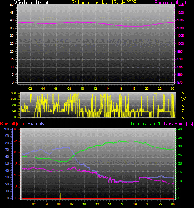Click the 25 value on red rainfall axis

click(16, 141)
